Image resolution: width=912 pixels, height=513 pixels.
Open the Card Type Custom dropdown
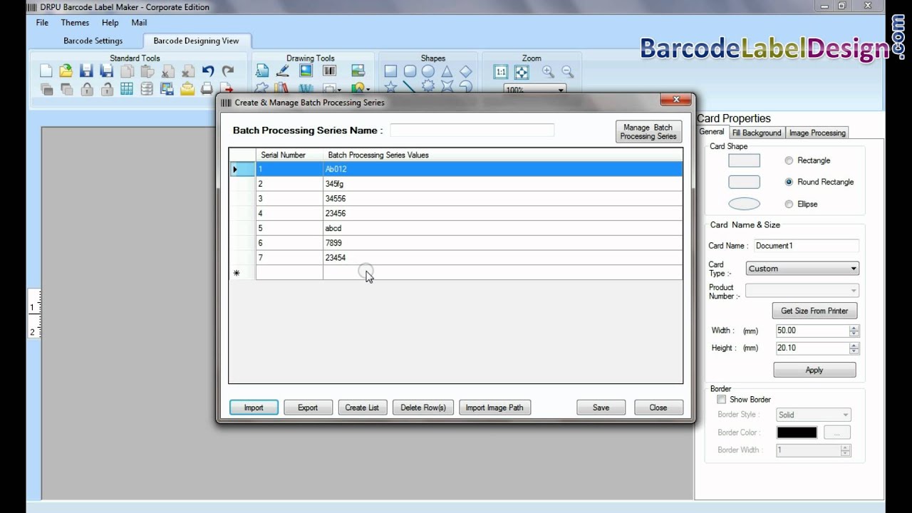802,269
